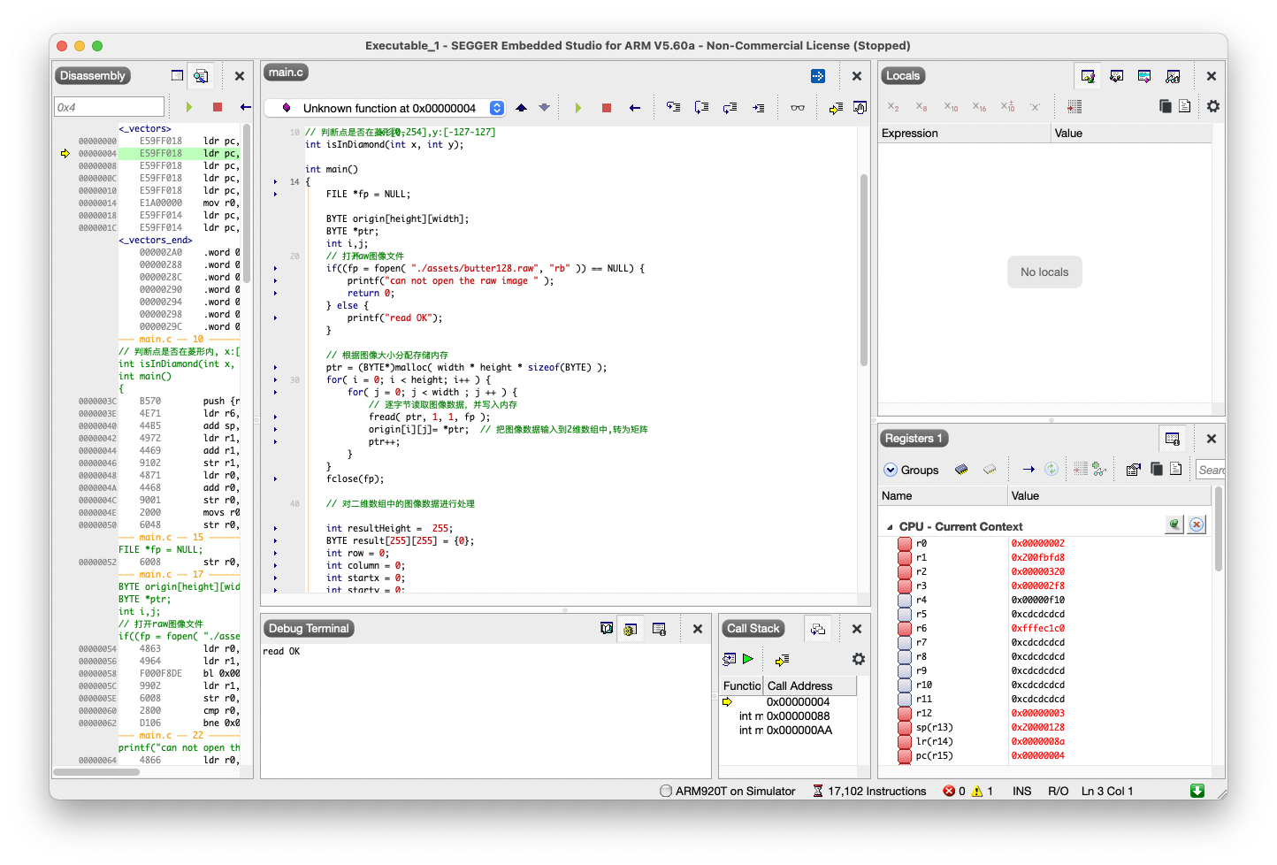Click the hexadecimal x16 display format icon

pos(979,107)
